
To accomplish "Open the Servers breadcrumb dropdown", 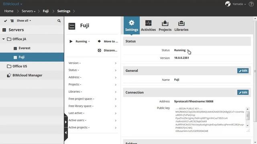I will pyautogui.click(x=29, y=11).
